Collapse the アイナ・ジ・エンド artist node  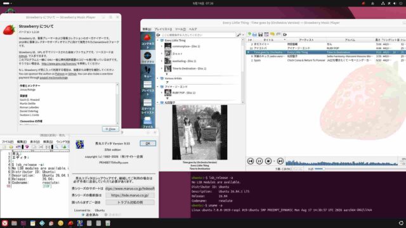click(x=157, y=87)
